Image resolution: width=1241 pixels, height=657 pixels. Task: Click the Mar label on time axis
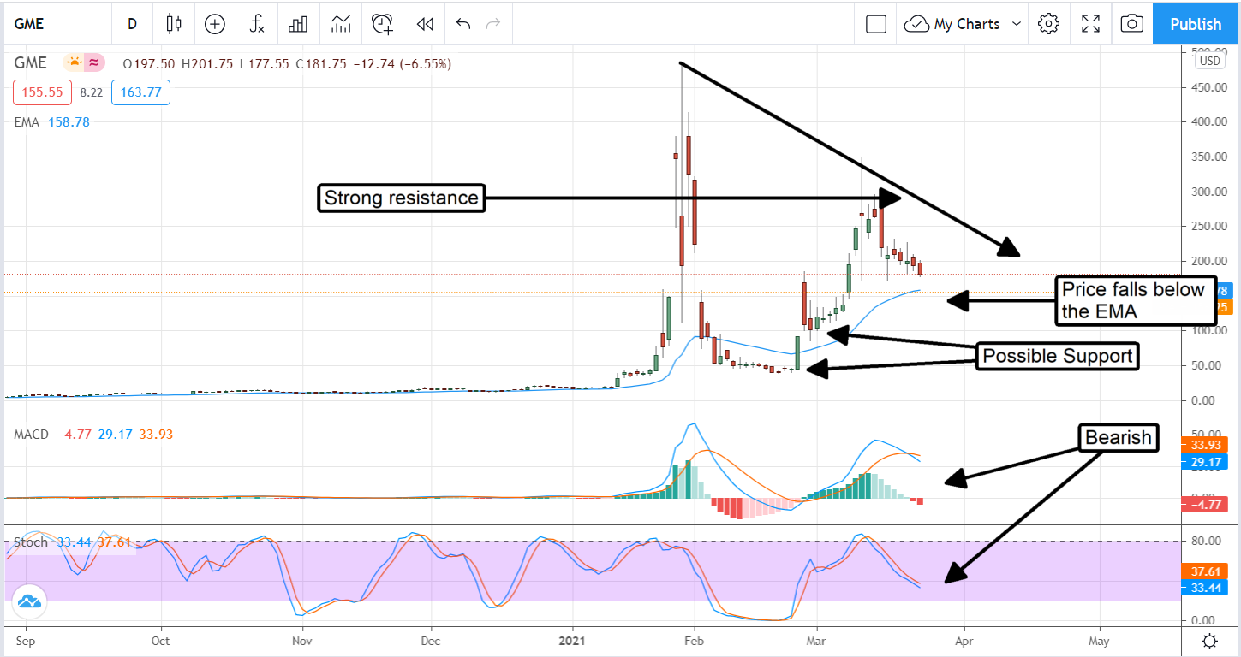[817, 640]
